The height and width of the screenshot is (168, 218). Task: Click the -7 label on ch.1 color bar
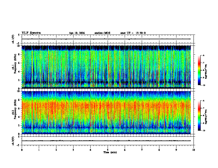click(203, 63)
